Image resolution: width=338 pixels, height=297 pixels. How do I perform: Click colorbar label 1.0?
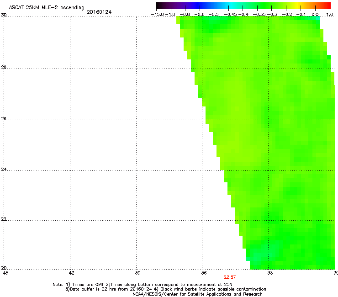[330, 15]
